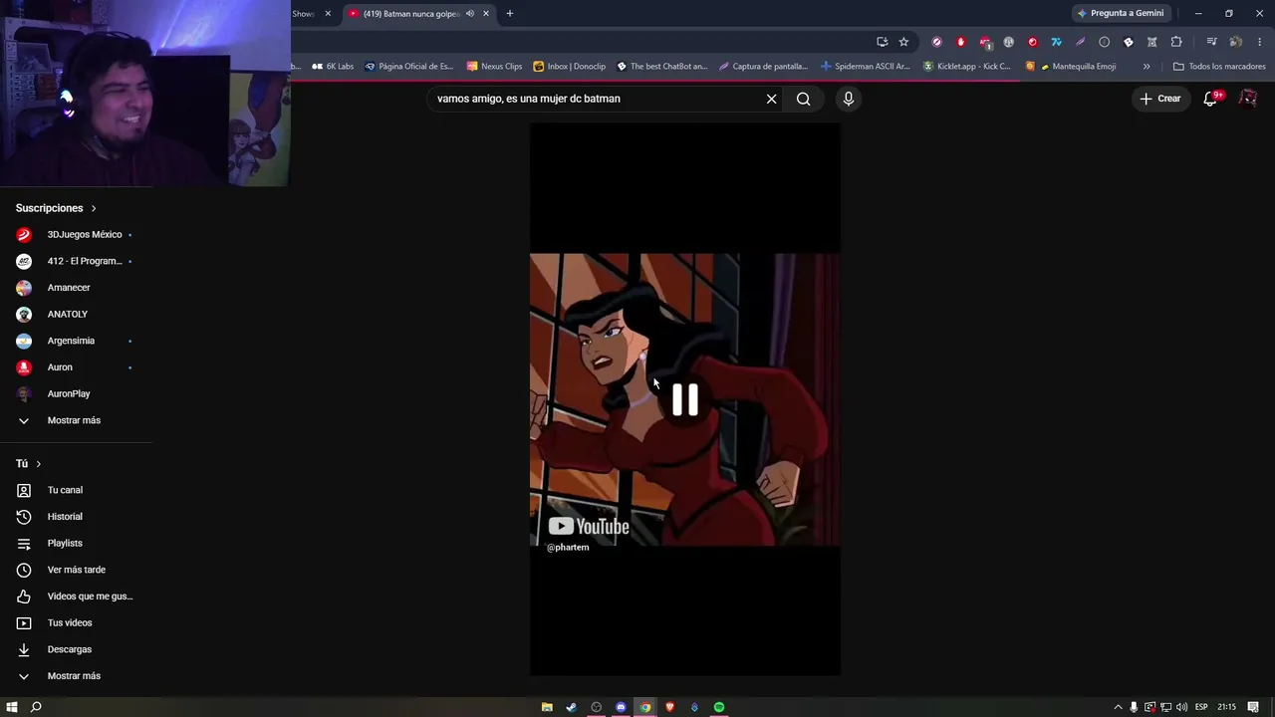Viewport: 1275px width, 717px height.
Task: Open the Windows Start menu
Action: [x=12, y=707]
